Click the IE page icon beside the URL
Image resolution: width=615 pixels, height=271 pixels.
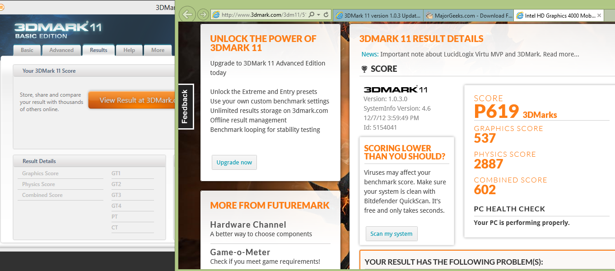click(216, 15)
